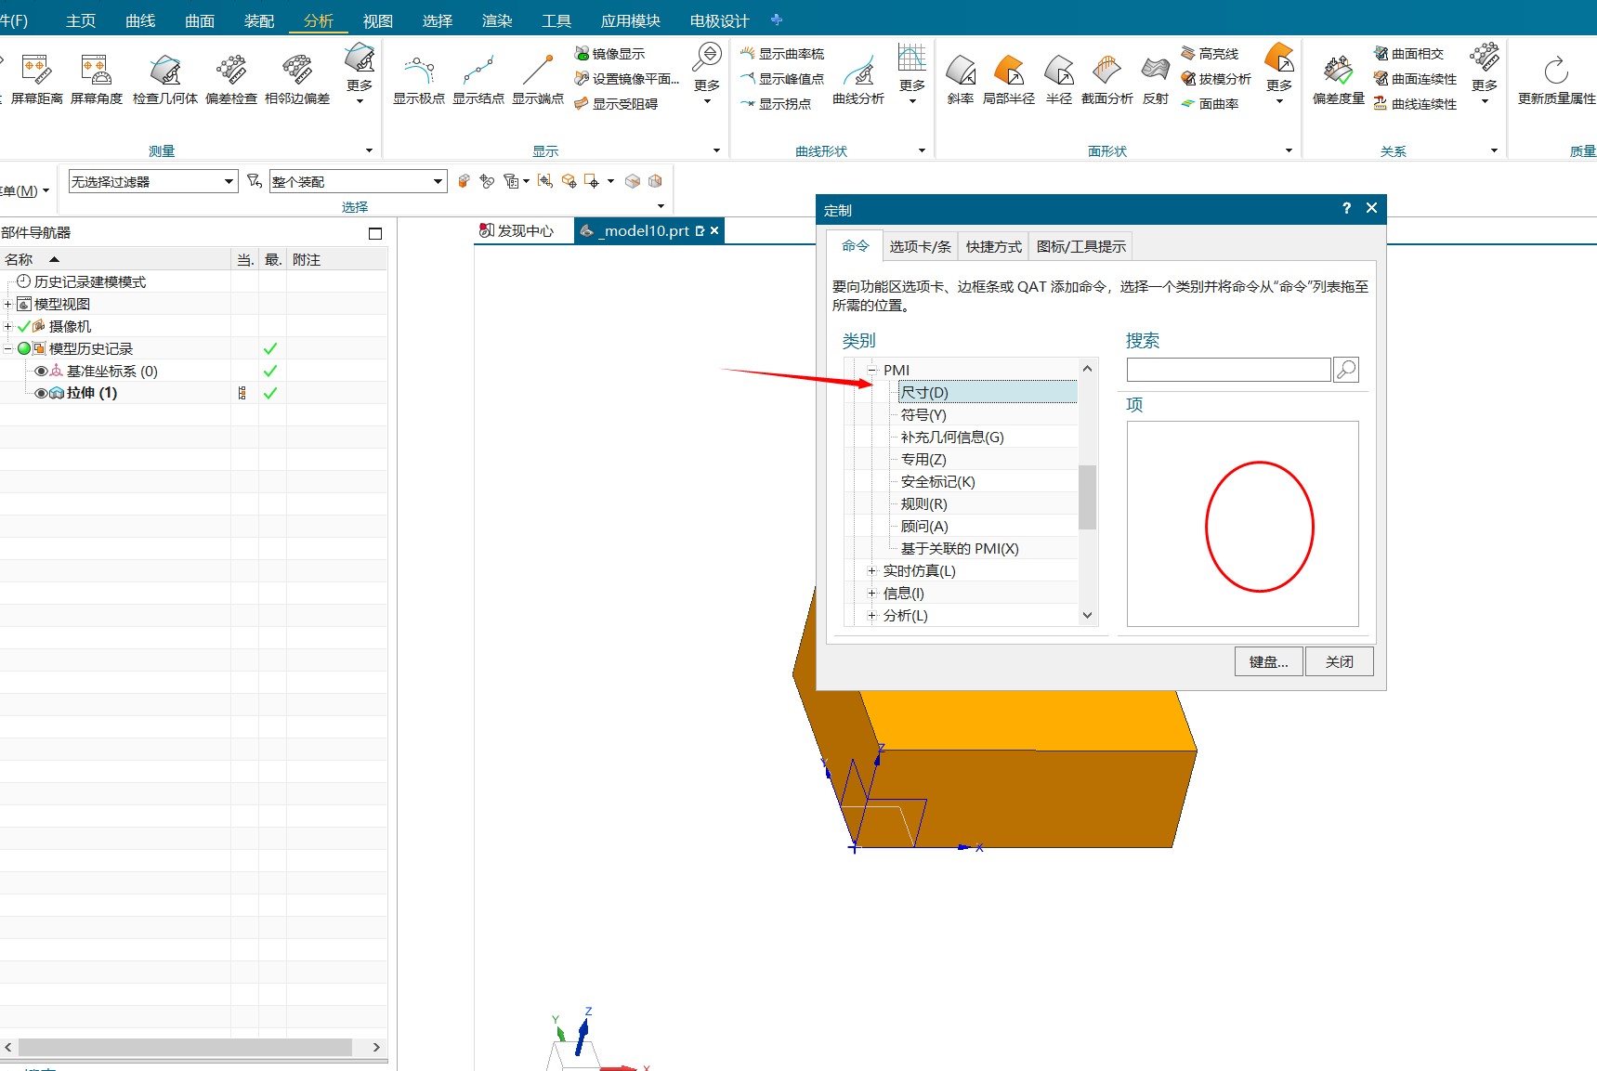This screenshot has height=1071, width=1597.
Task: Toggle the part navigator maximize box
Action: 375,233
